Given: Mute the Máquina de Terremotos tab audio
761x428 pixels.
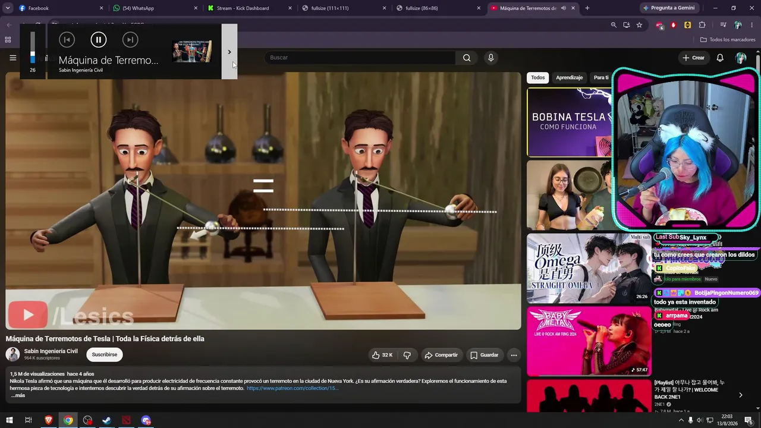Looking at the screenshot, I should (x=563, y=8).
